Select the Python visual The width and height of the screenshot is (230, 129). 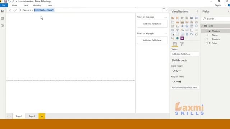[192, 34]
